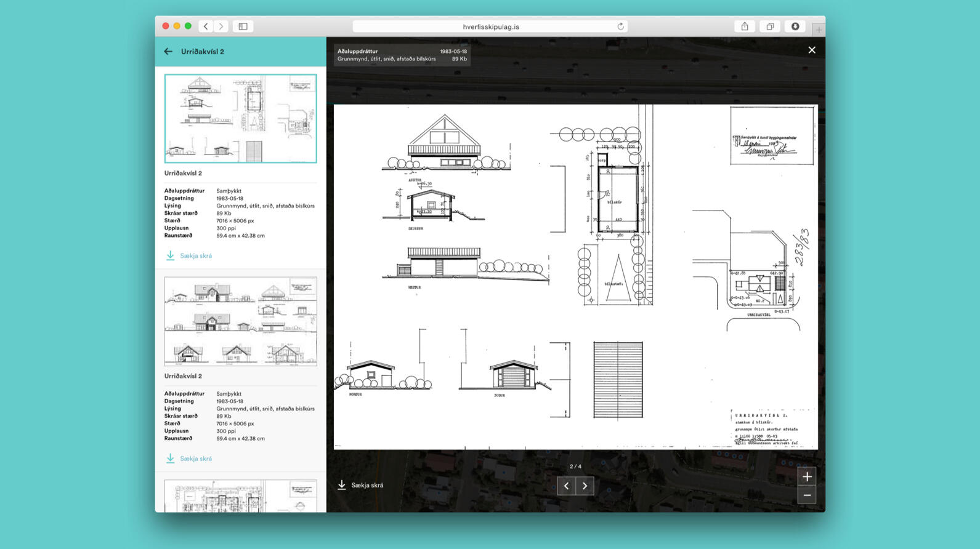Show all Safari tabs overview
Viewport: 980px width, 549px height.
pyautogui.click(x=770, y=26)
